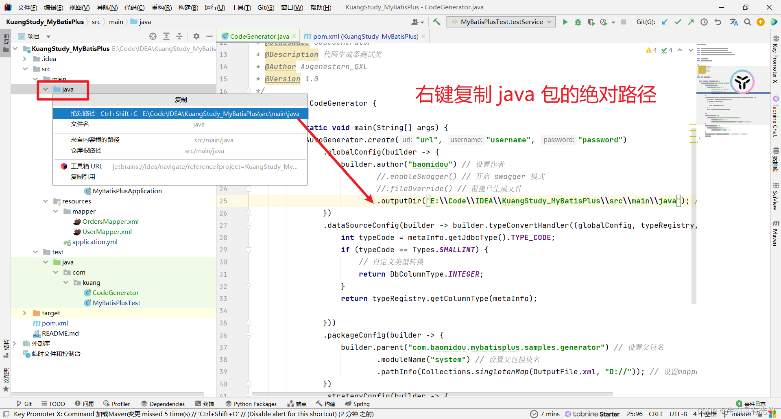The width and height of the screenshot is (781, 419).
Task: Open the Python Packages tool window
Action: [x=251, y=404]
